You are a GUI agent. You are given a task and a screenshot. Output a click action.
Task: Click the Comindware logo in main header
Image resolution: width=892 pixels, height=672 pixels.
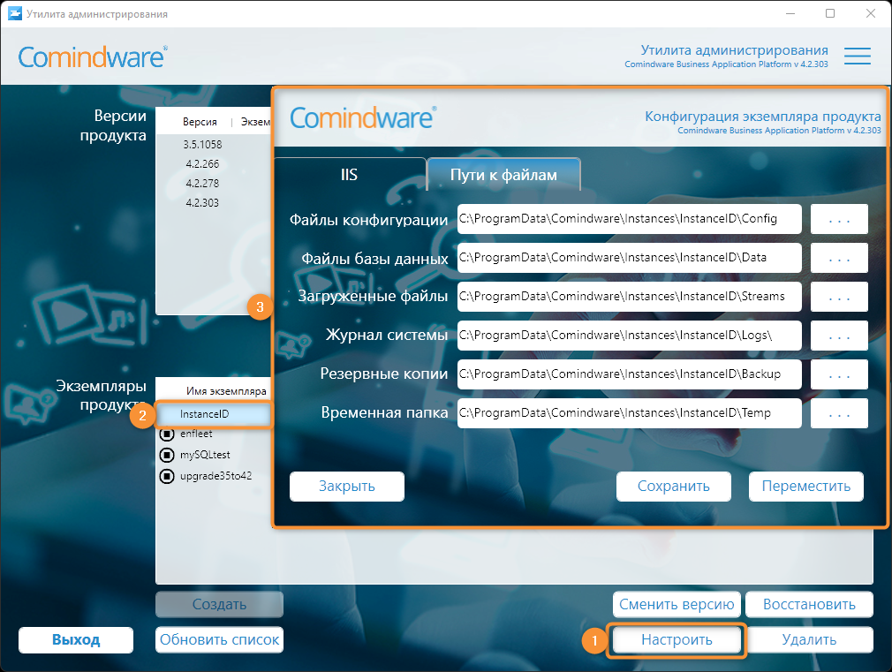point(93,57)
